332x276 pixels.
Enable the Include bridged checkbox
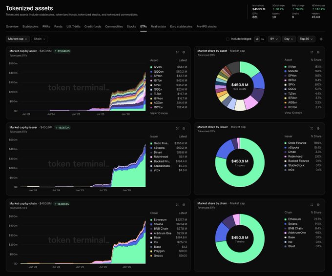pyautogui.click(x=228, y=39)
